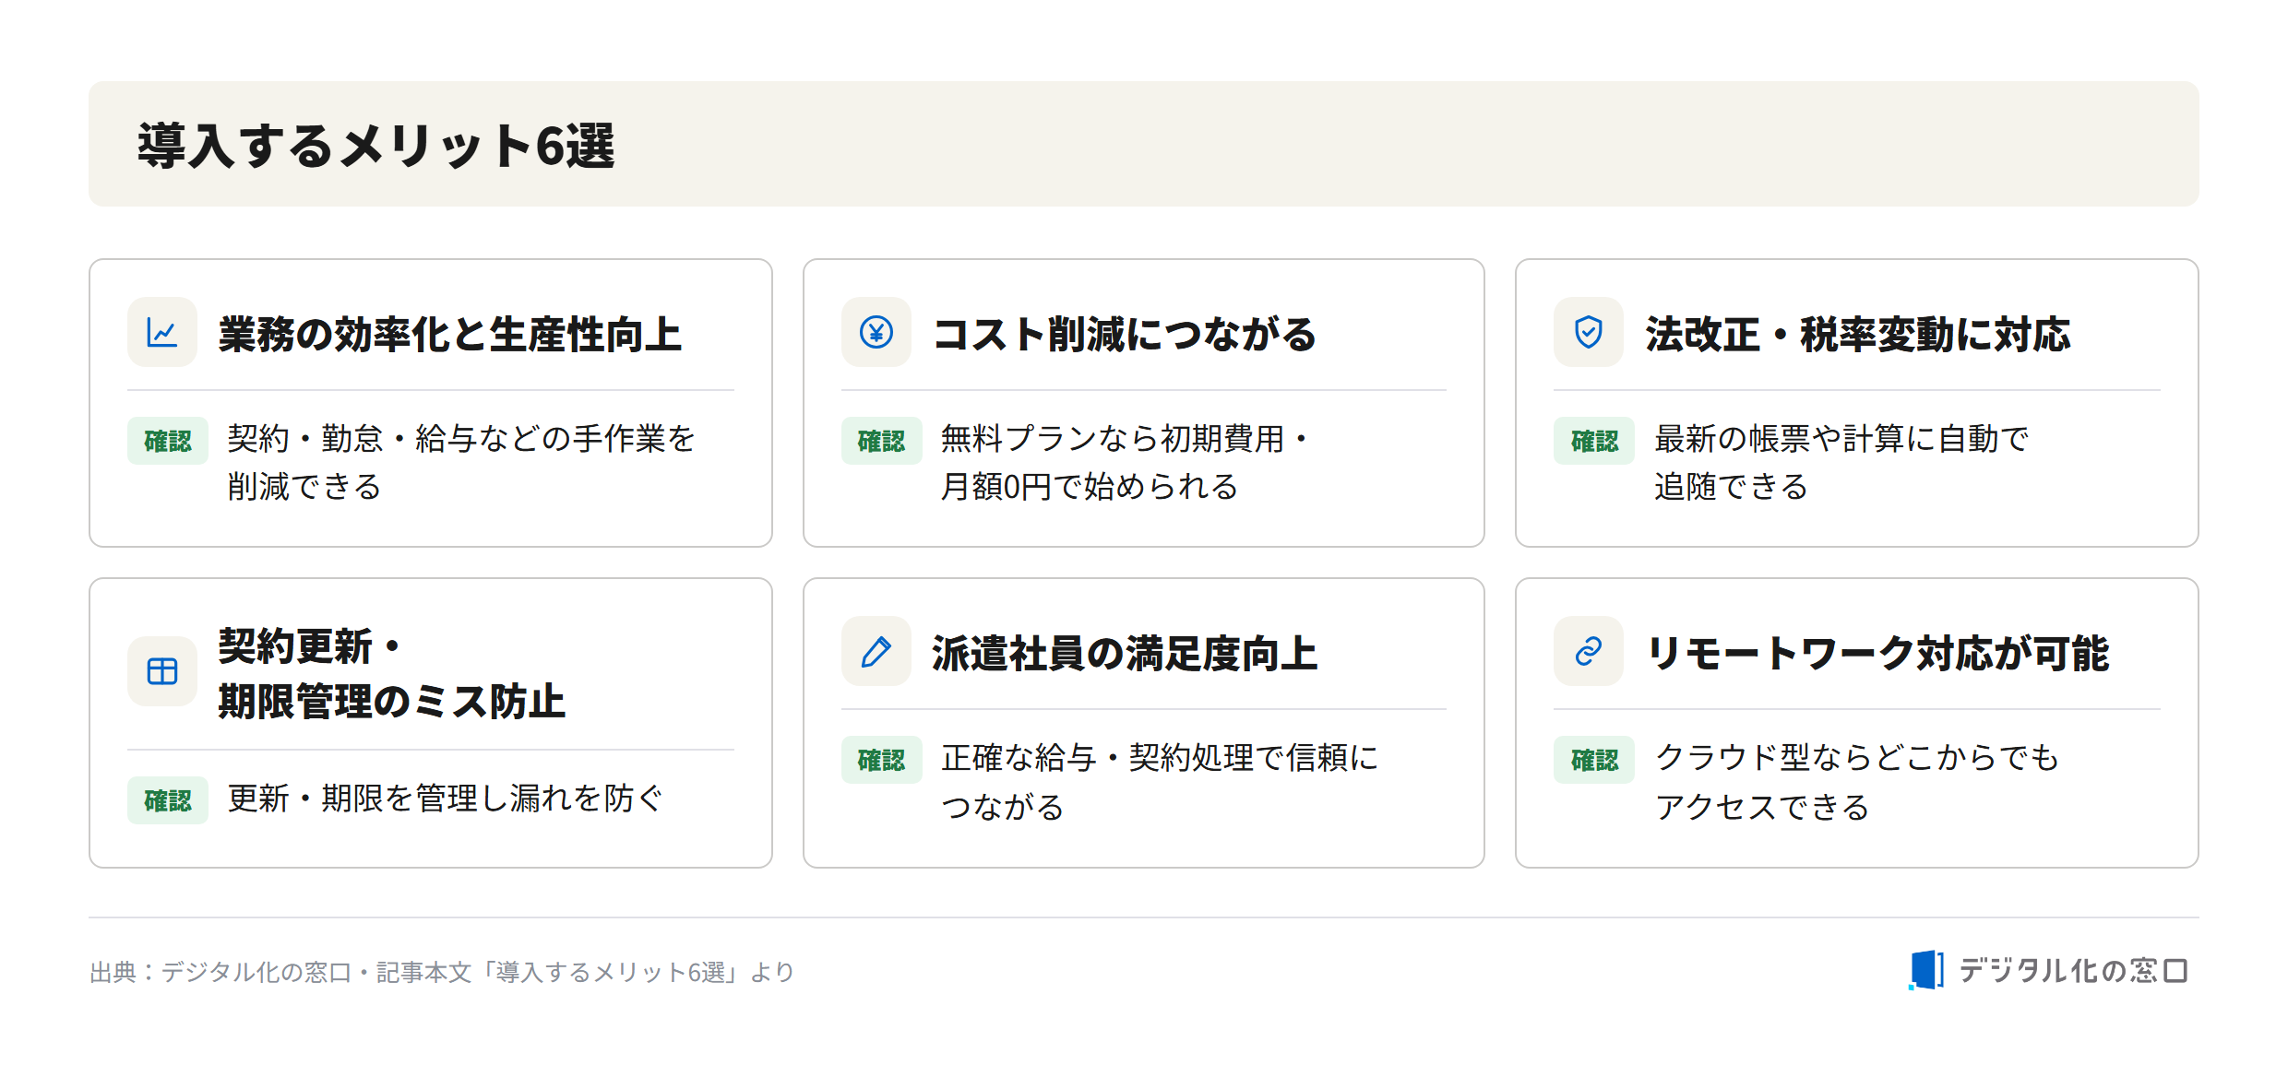This screenshot has width=2288, height=1077.
Task: Click the yen coin icon
Action: click(x=876, y=332)
